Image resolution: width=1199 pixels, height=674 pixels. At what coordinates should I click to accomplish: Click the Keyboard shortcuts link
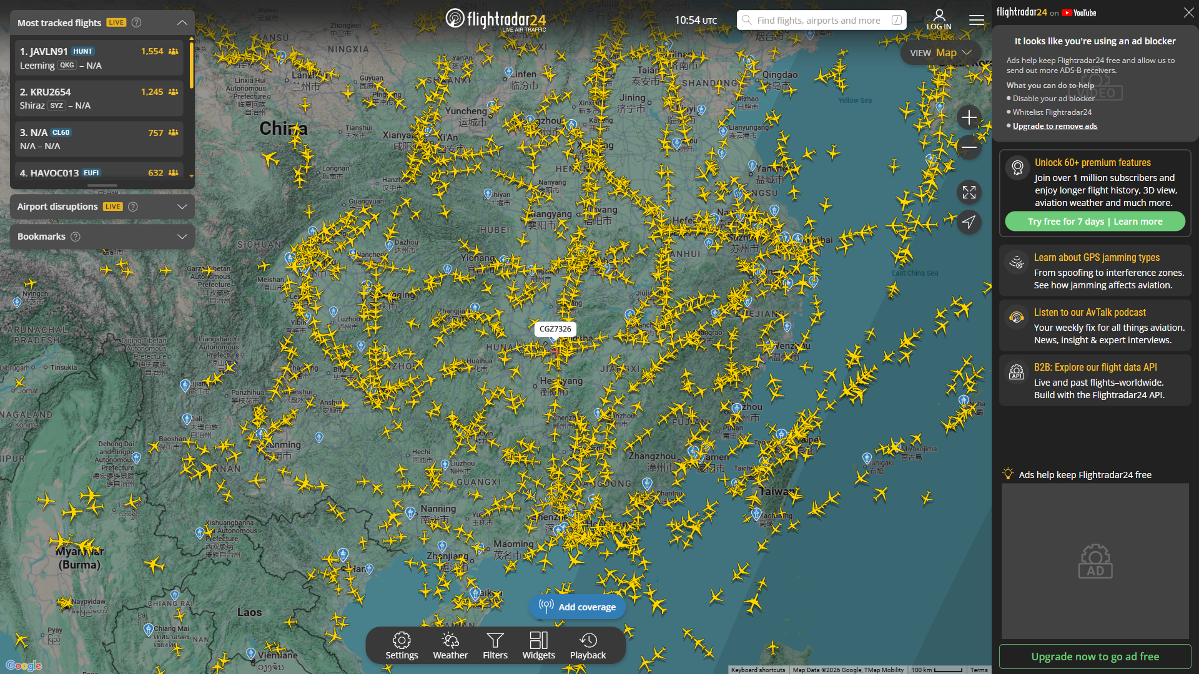(x=758, y=670)
